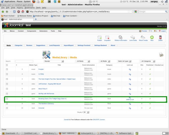169x135 pixels.
Task: Check the checkbox for The Dark Knight row
Action: [x=7, y=79]
